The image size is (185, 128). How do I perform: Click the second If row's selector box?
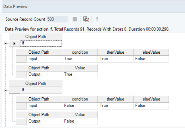click(x=15, y=90)
